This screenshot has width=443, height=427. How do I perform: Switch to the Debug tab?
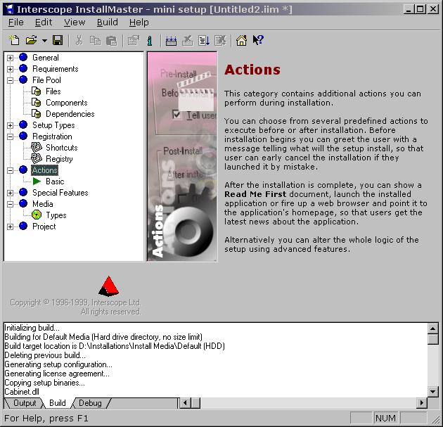pos(90,403)
